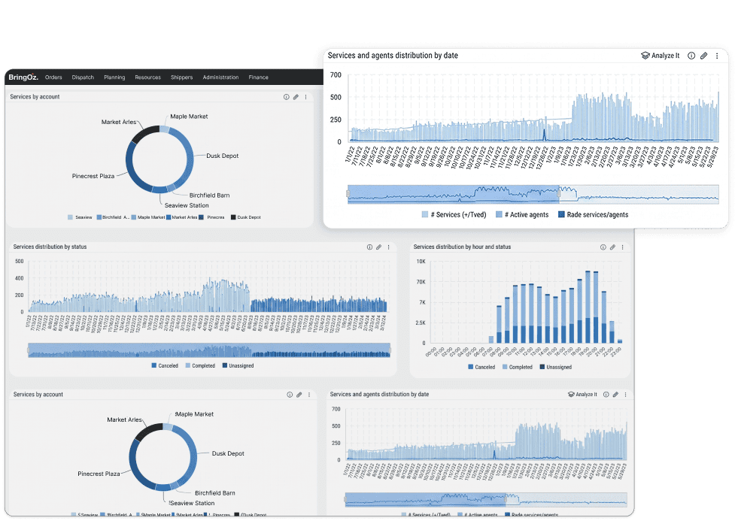
Task: Click range navigator on bottom Services and agents chart
Action: 486,499
